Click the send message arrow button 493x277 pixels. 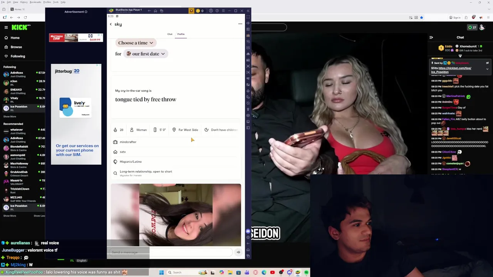point(238,252)
